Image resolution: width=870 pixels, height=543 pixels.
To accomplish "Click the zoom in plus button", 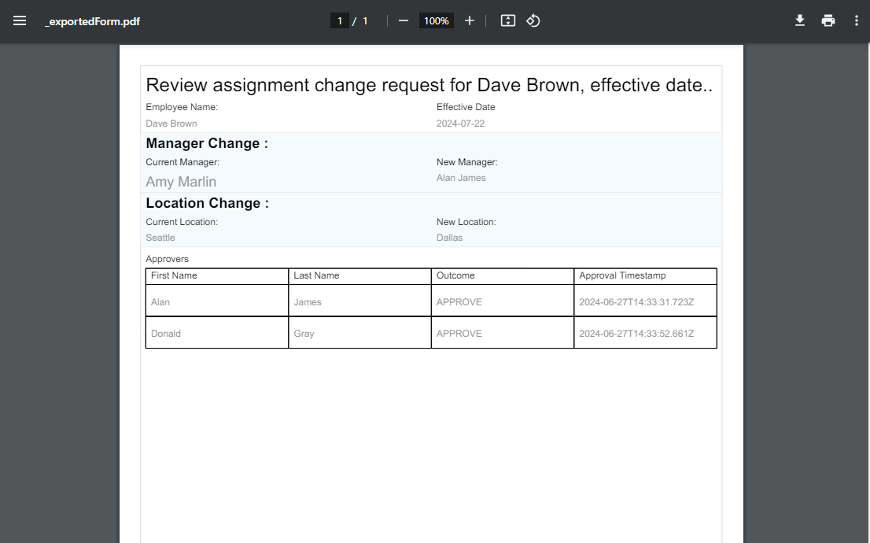I will click(470, 21).
